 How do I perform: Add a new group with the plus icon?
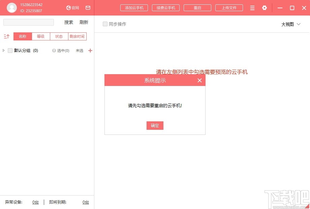coord(90,50)
